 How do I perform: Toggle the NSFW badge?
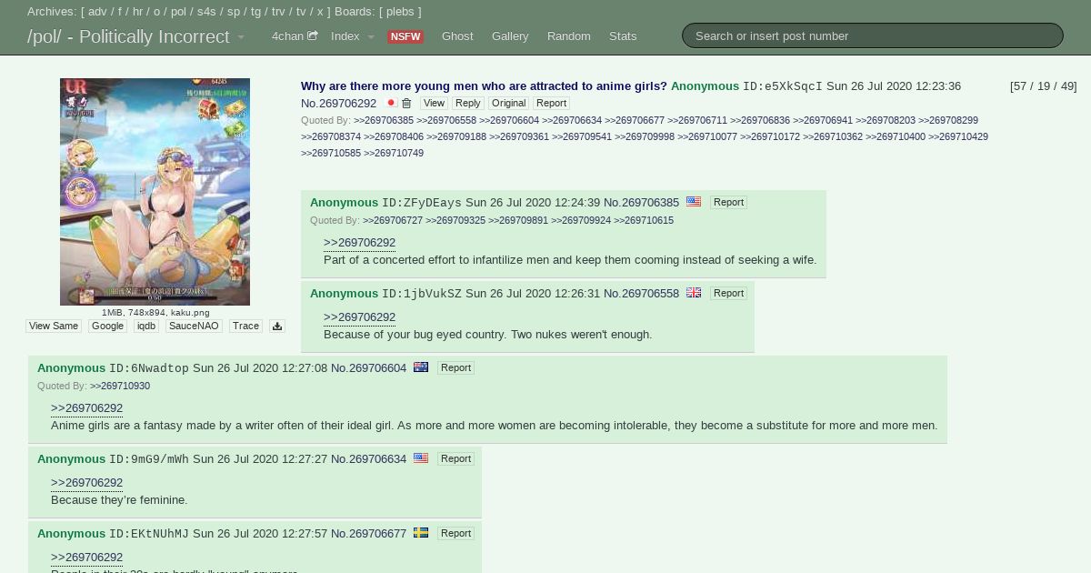(x=405, y=37)
